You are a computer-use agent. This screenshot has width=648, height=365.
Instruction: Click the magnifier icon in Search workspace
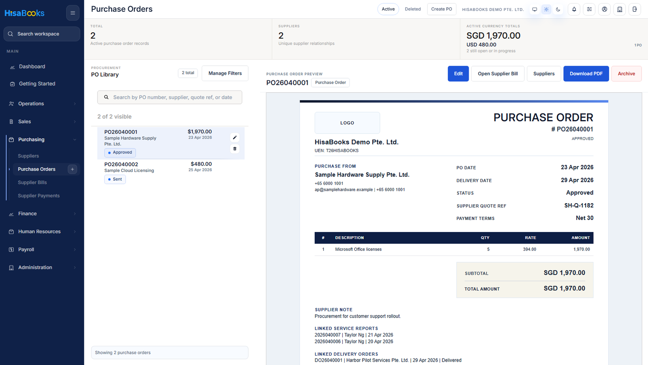click(x=11, y=34)
